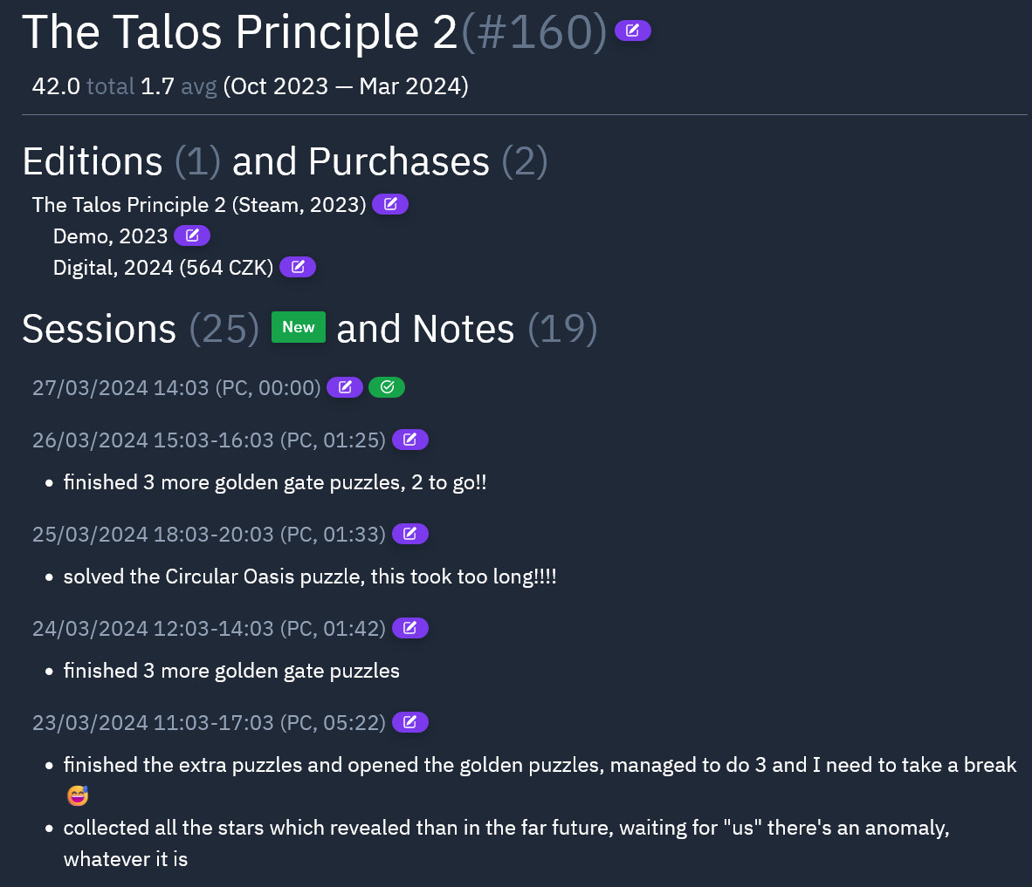
Task: Click the Talos Principle 2 (Steam, 2023) edition text
Action: pos(199,205)
